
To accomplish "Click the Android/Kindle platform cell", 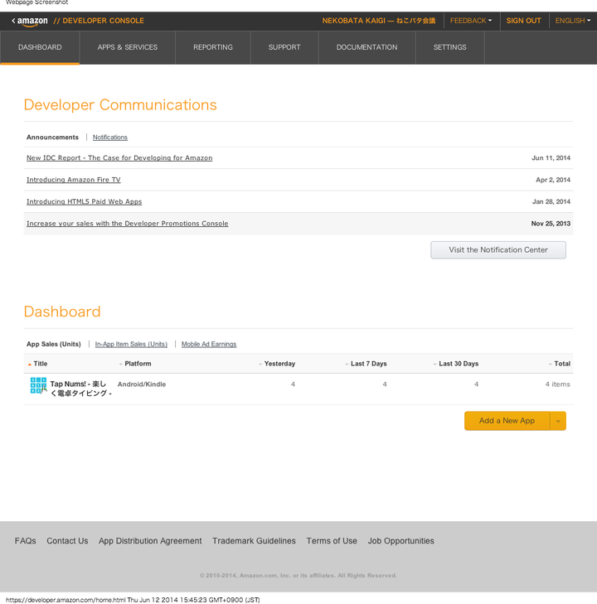I will pos(142,384).
